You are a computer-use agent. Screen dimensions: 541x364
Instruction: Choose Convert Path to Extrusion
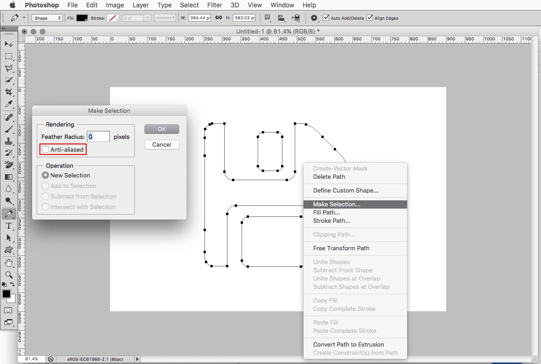355,345
